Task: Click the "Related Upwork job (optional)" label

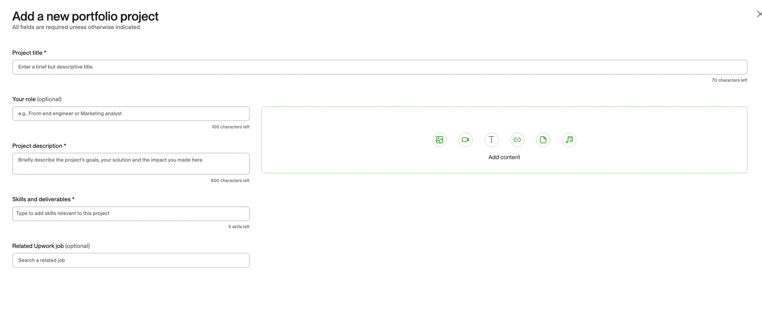Action: (x=51, y=246)
